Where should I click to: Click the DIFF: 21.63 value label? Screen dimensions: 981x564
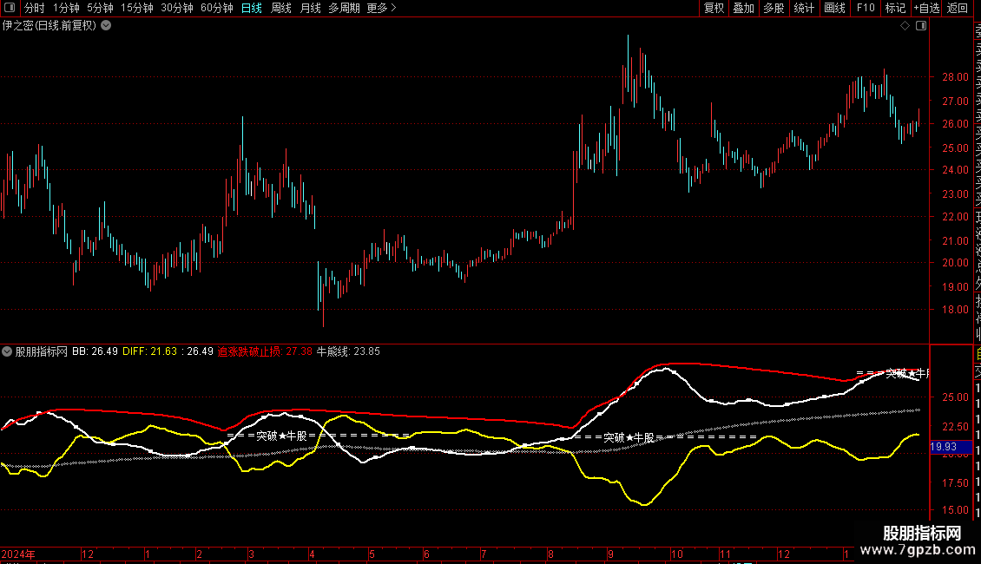[150, 351]
